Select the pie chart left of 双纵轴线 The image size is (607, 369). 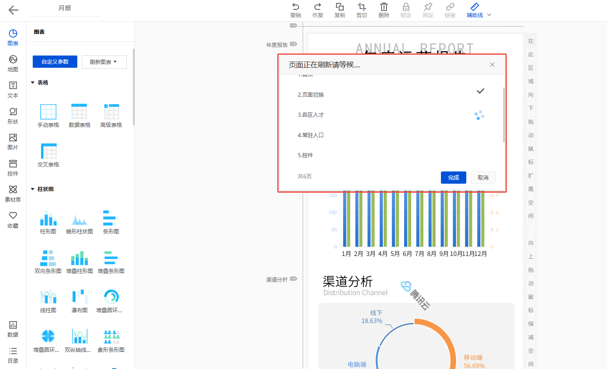(48, 336)
